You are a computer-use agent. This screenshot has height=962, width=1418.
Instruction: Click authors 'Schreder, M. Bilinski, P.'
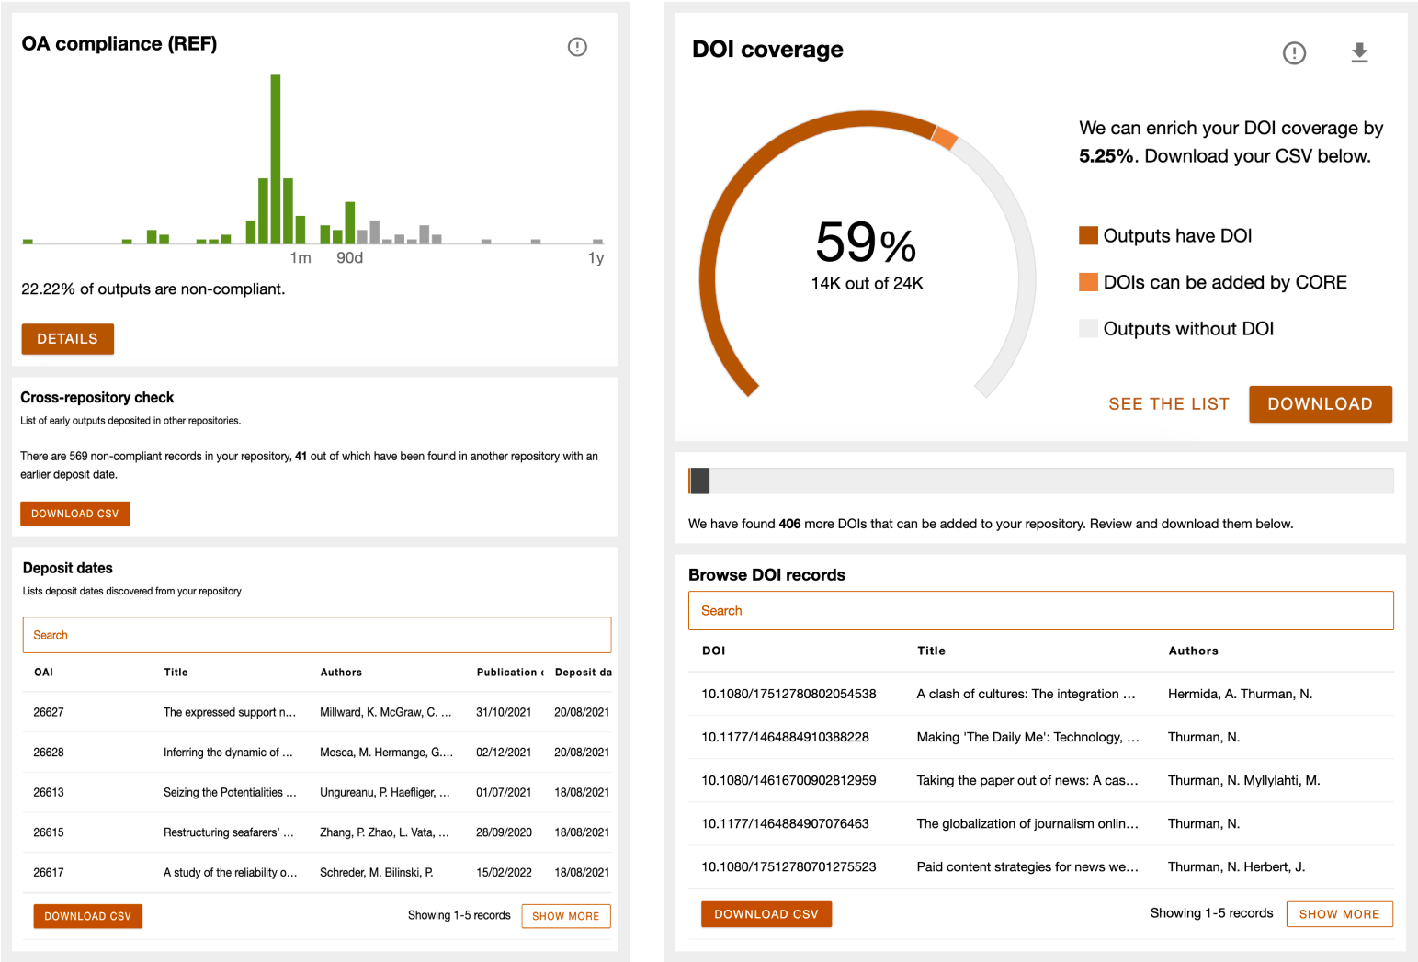pos(377,873)
